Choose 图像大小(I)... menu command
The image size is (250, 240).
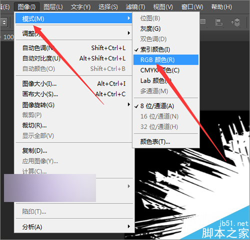[74, 83]
